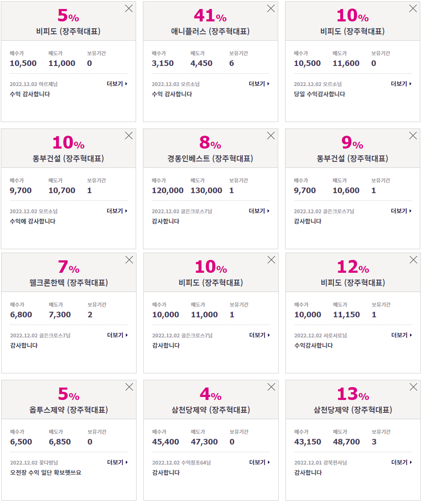Viewport: 422px width, 501px height.
Task: Dismiss the 12% 비피도 card
Action: (413, 260)
